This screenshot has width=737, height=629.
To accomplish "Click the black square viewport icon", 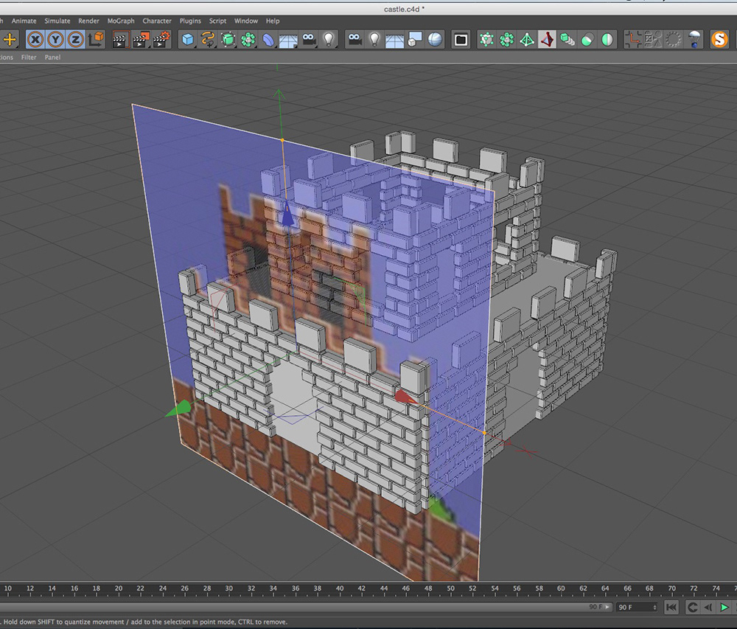I will point(461,40).
